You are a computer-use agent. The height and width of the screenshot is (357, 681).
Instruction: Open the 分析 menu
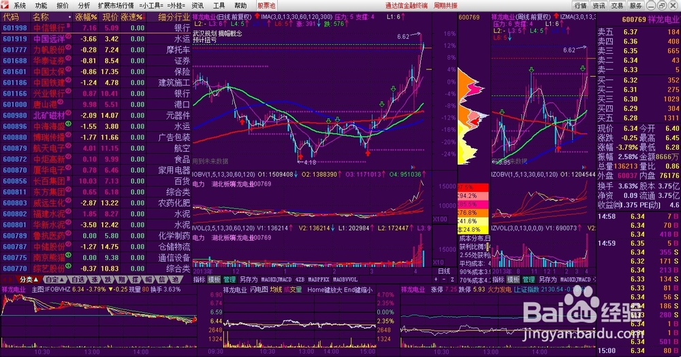pyautogui.click(x=84, y=5)
